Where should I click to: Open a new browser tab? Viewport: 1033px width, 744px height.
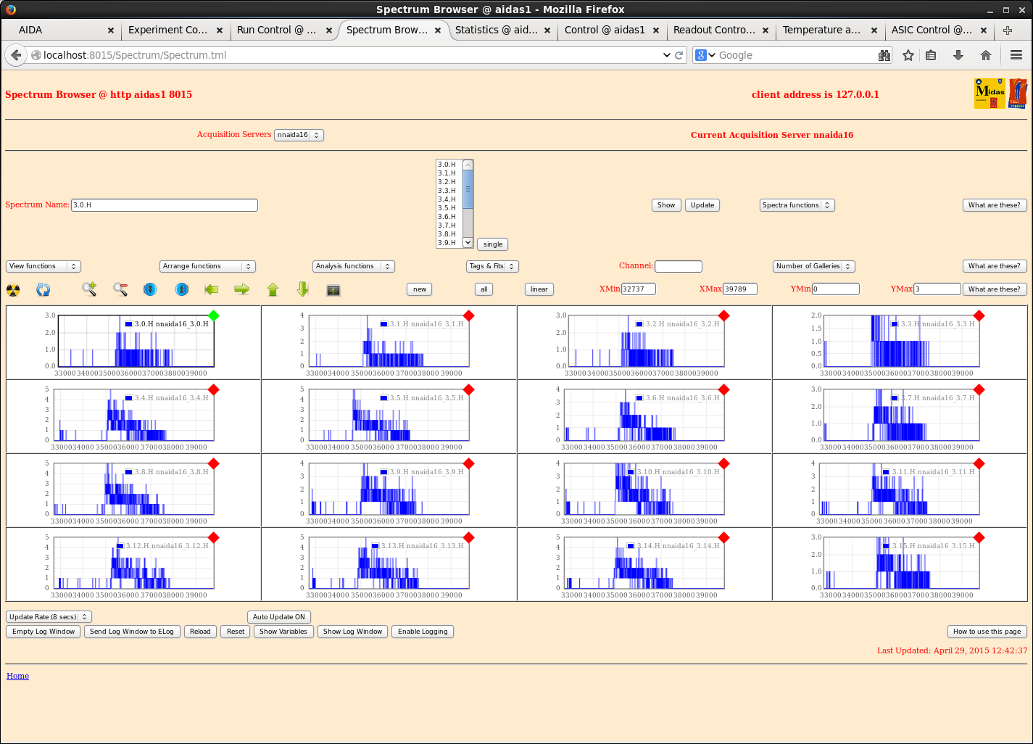1008,30
